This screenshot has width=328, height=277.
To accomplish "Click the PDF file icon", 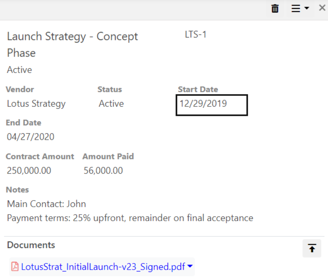I will (x=15, y=267).
